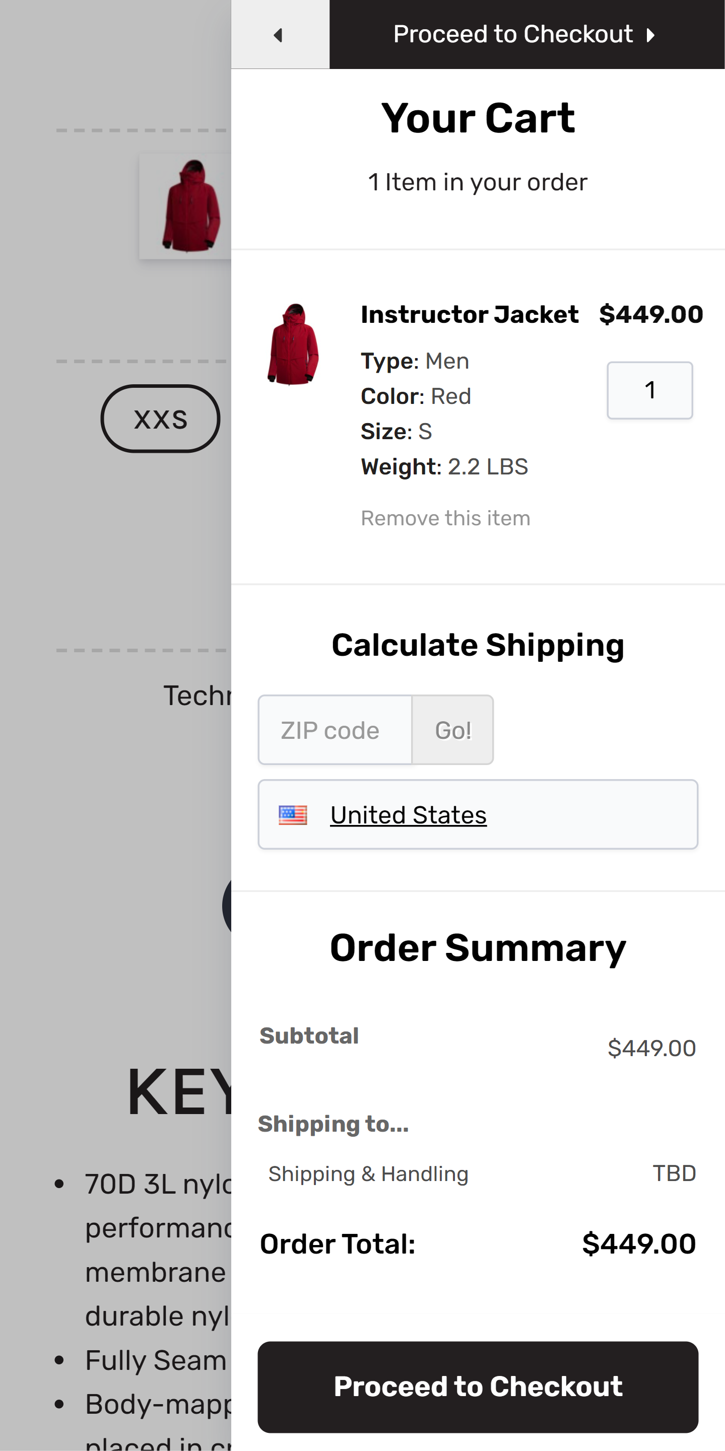Select the XXS size option
The image size is (725, 1451).
click(161, 419)
